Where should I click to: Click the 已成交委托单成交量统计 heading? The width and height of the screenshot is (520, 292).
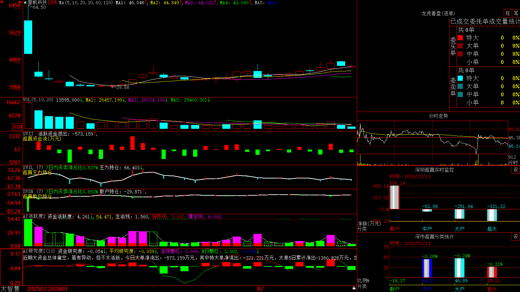pos(485,21)
